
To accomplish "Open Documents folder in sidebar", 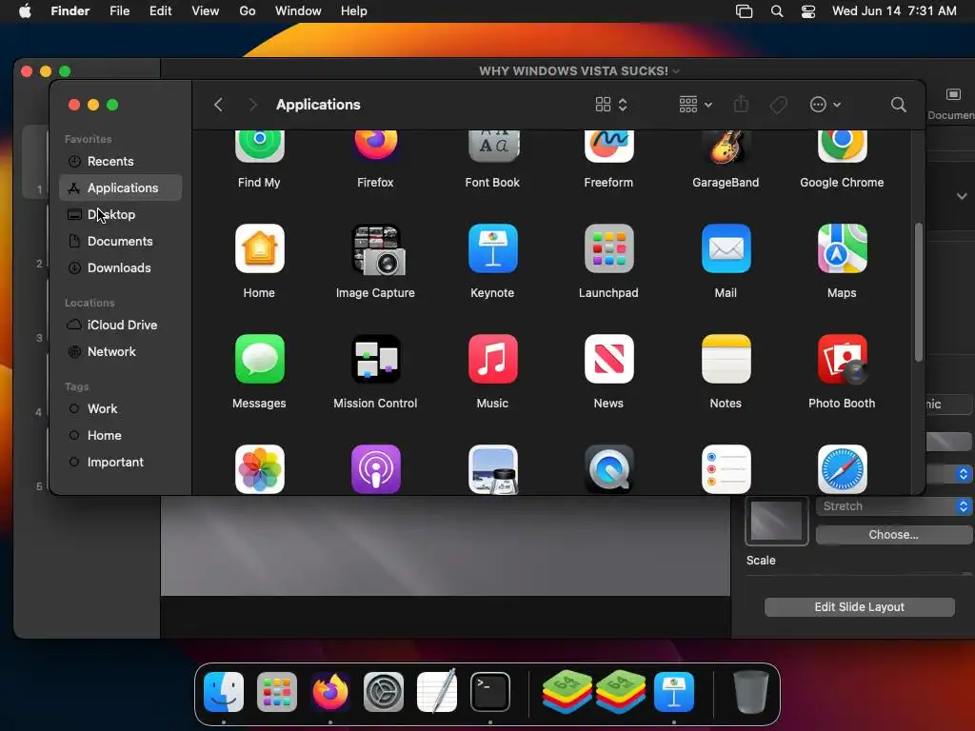I will point(121,241).
